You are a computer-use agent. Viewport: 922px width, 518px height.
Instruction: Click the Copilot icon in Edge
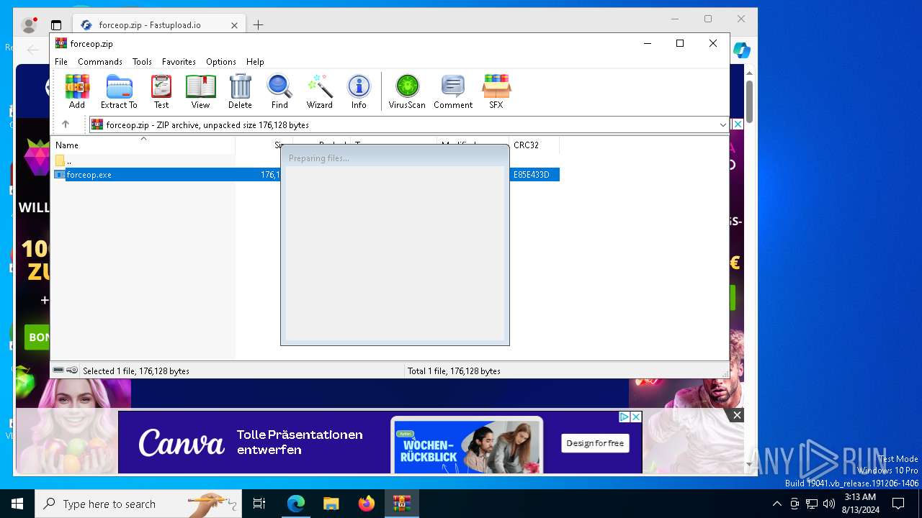[x=742, y=50]
